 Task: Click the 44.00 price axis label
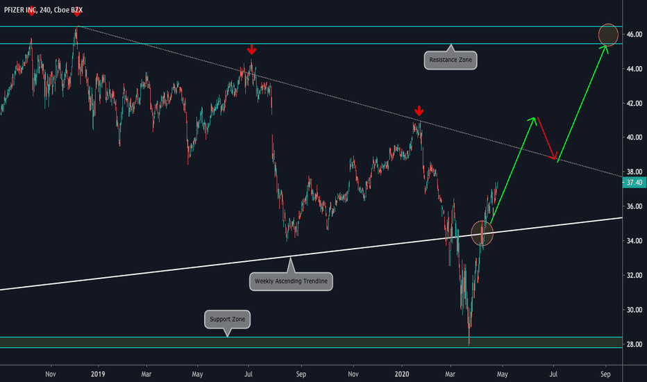pyautogui.click(x=635, y=69)
